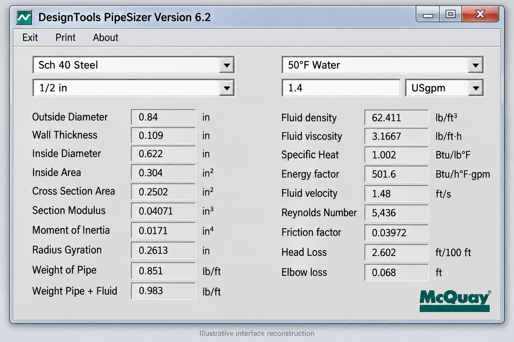Click the Head Loss value 2.602

coord(397,252)
